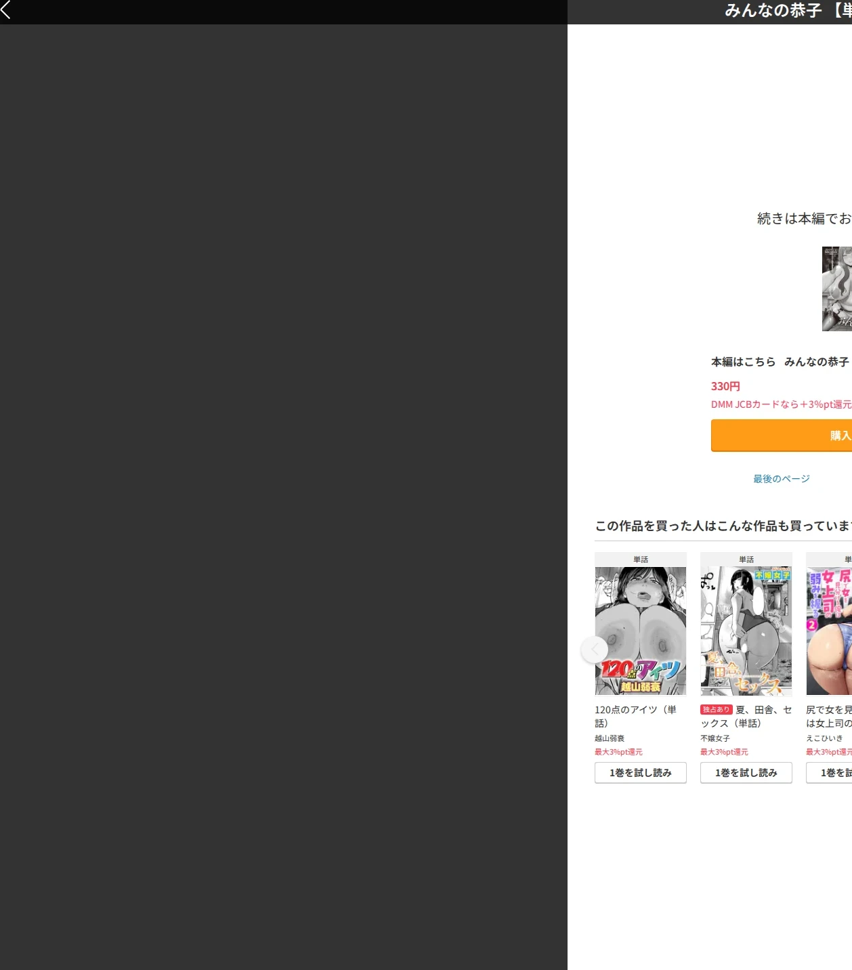
Task: Open author page for 不嫁女子
Action: pos(715,738)
